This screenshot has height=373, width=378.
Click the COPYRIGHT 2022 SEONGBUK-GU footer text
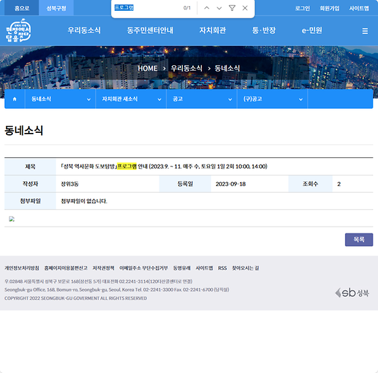pyautogui.click(x=76, y=298)
